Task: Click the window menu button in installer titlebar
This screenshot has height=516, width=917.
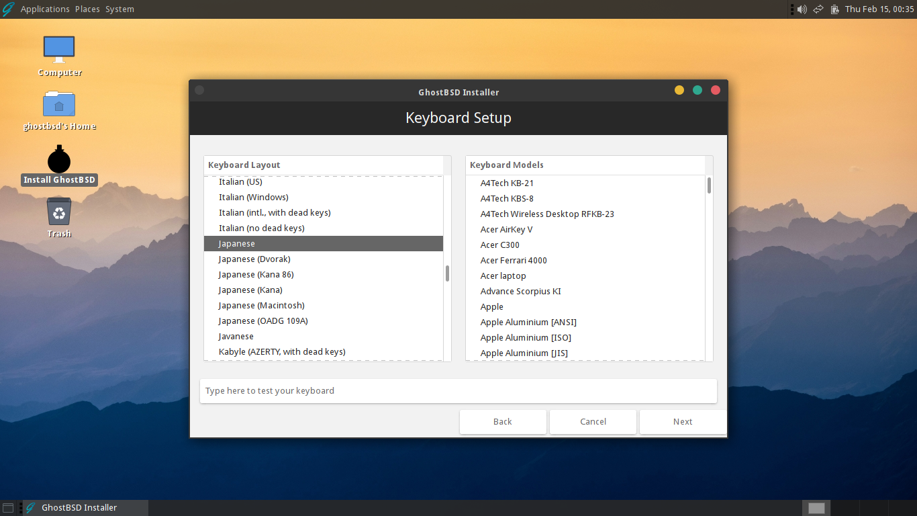Action: click(x=199, y=90)
